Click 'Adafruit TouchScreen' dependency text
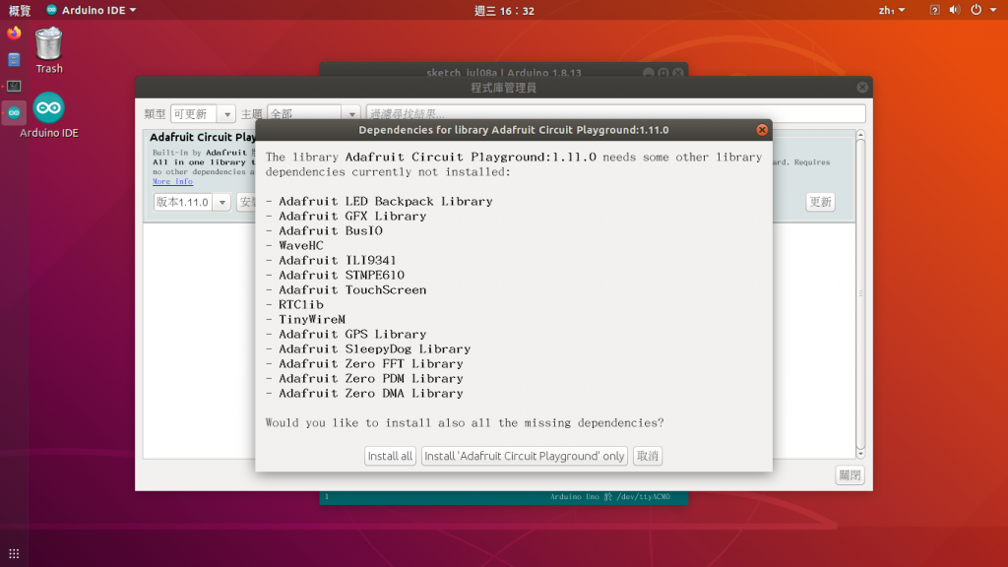Screen dimensions: 1008x567 [352, 290]
